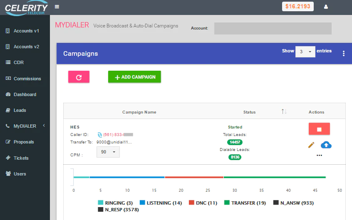Image resolution: width=352 pixels, height=220 pixels.
Task: Click Transfer To 9000@unidial11 value
Action: pos(114,142)
